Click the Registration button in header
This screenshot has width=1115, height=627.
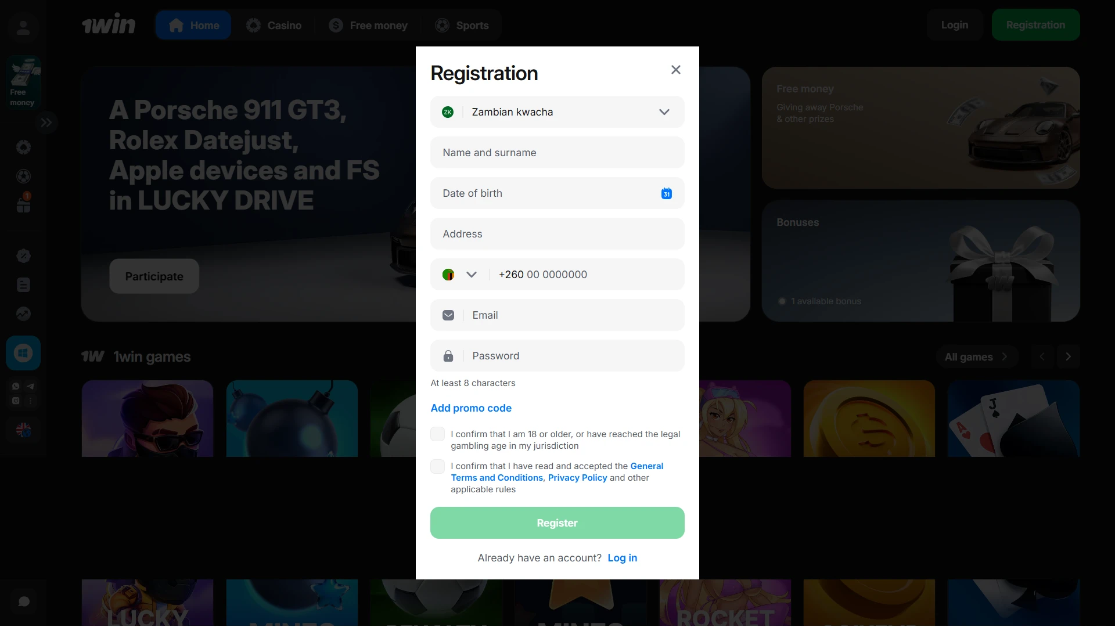click(1035, 25)
